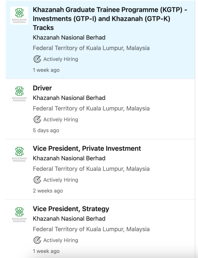Image resolution: width=198 pixels, height=258 pixels.
Task: Click location text in the Driver listing
Action: (91, 109)
